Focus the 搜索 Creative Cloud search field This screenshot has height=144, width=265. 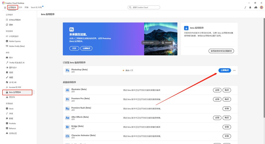pos(144,8)
